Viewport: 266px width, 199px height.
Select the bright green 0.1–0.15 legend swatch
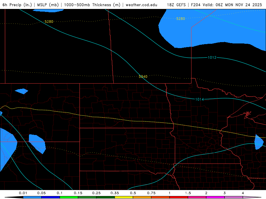click(69, 197)
